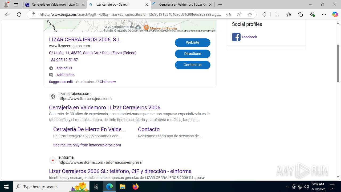Open Browser essentials icon
341x192 pixels.
coord(312,14)
